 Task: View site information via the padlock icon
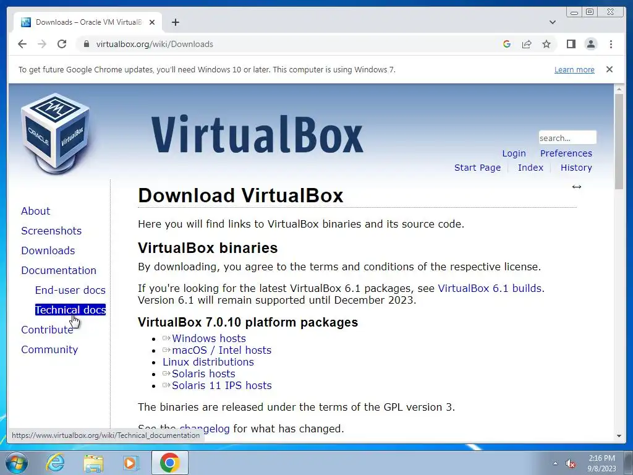click(86, 44)
